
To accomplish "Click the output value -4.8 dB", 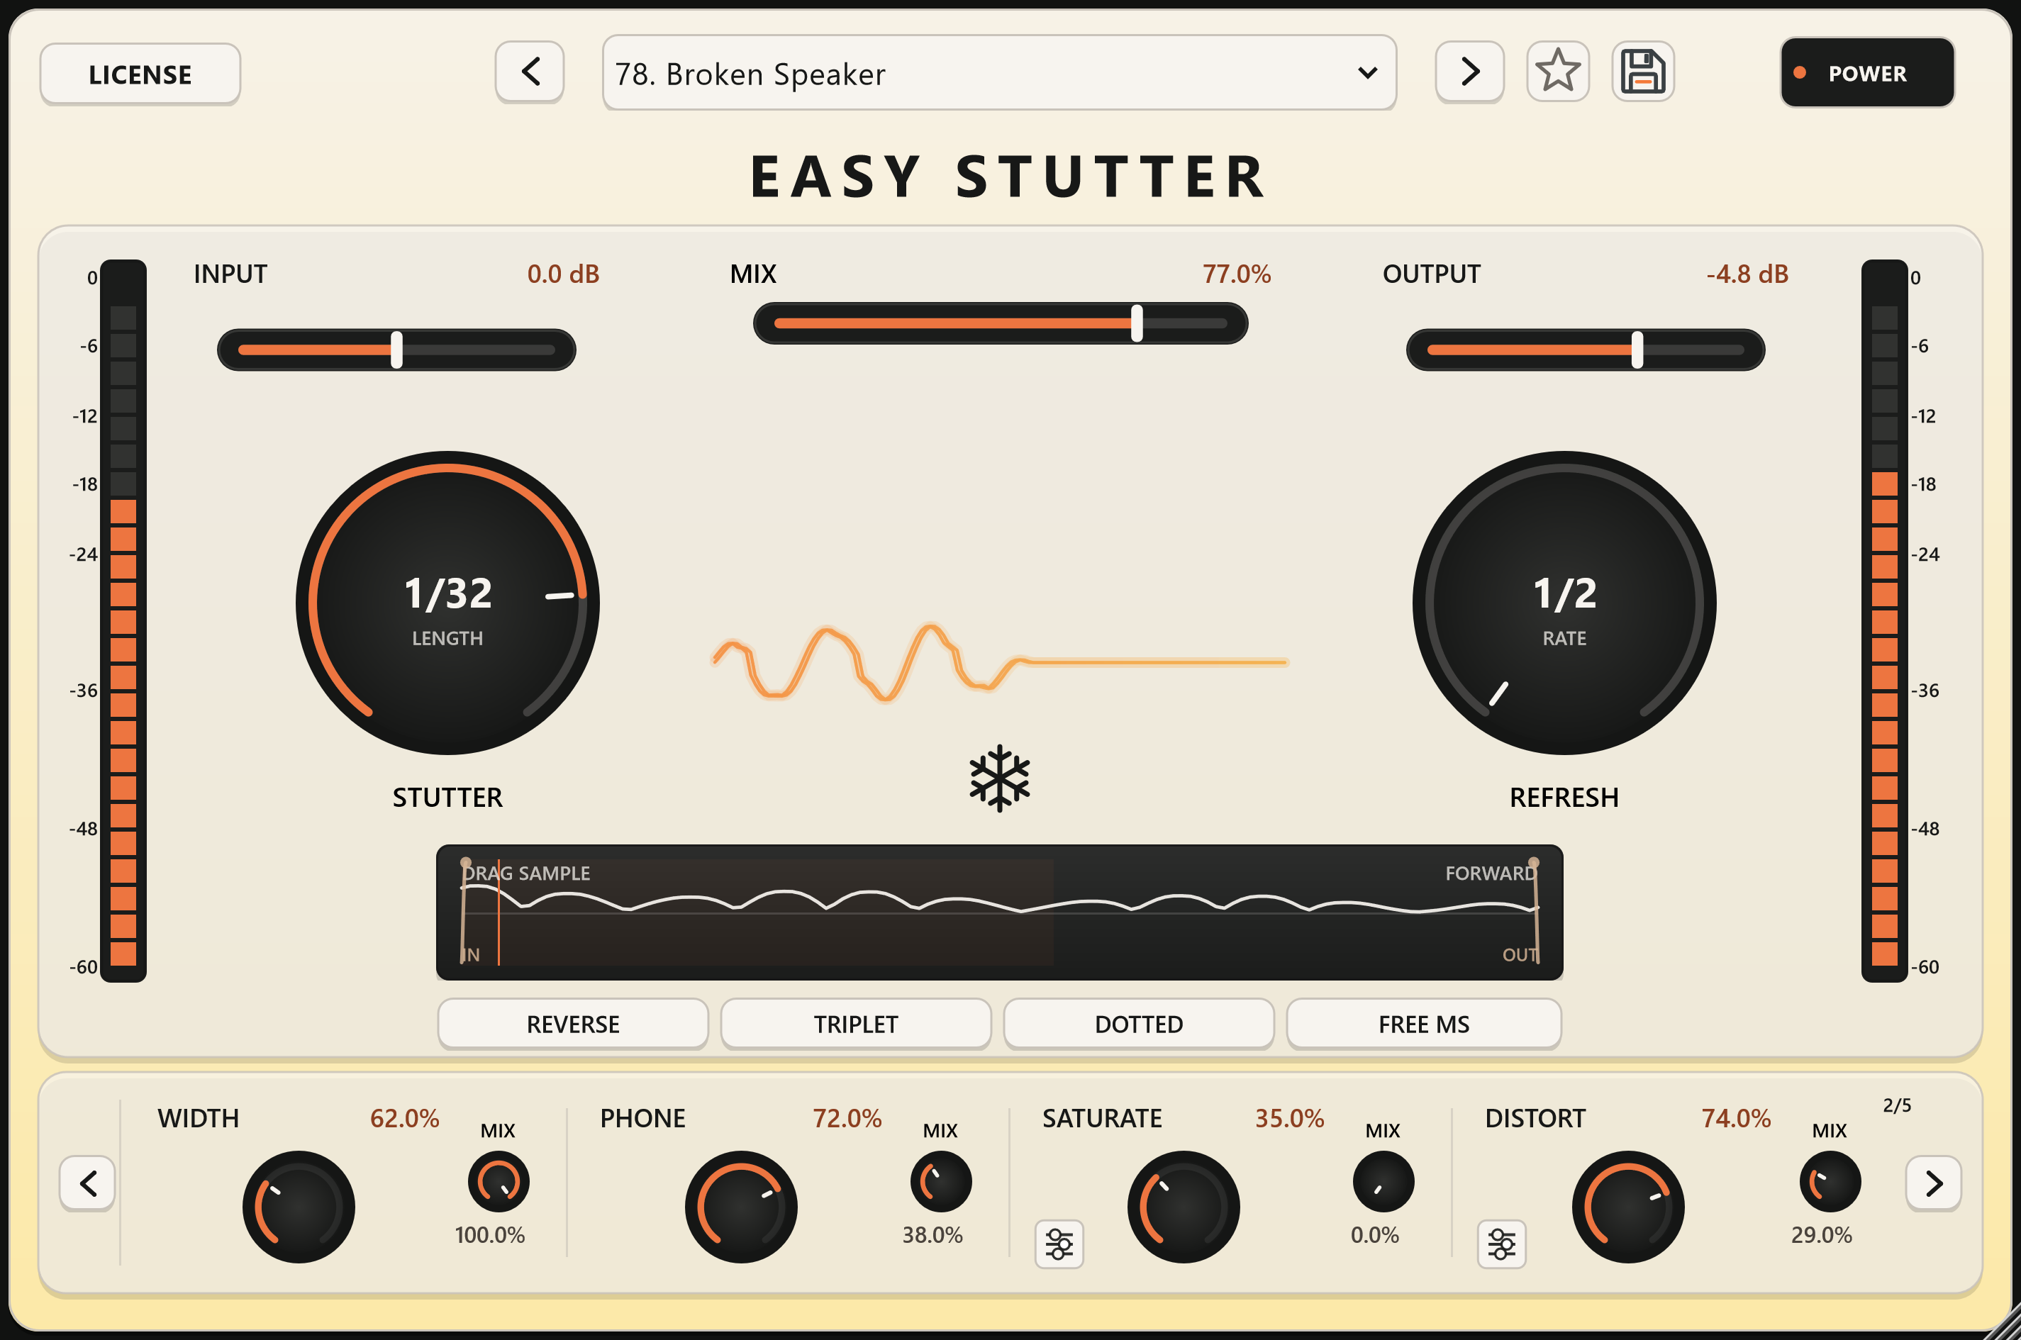I will pyautogui.click(x=1747, y=274).
